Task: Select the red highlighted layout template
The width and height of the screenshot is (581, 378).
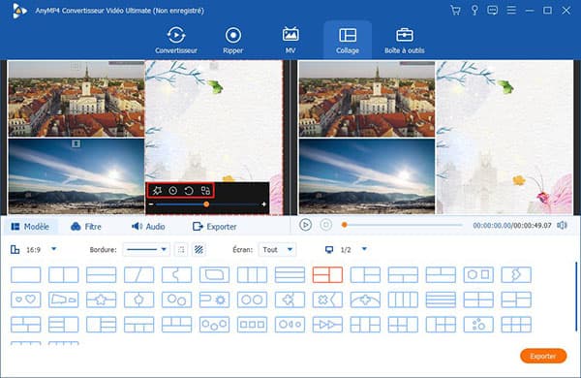Action: (x=327, y=275)
